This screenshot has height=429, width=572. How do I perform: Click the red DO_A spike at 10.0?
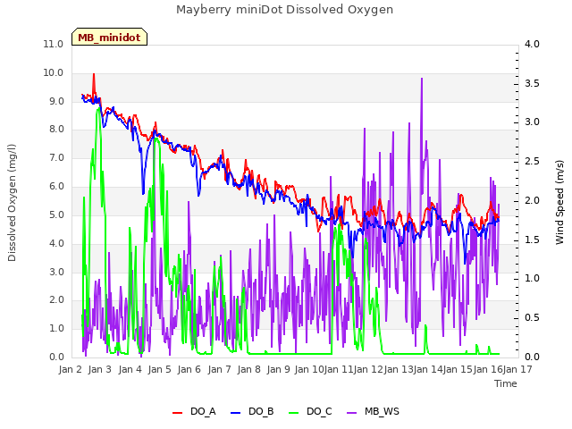(94, 74)
